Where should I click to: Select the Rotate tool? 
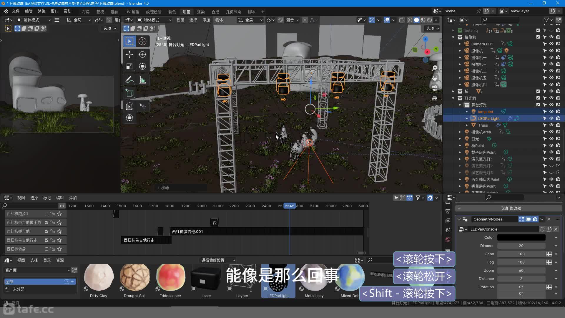point(142,54)
